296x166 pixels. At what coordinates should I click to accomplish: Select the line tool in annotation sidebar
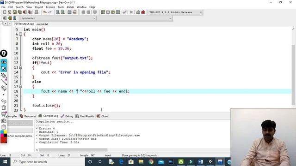pyautogui.click(x=4, y=82)
